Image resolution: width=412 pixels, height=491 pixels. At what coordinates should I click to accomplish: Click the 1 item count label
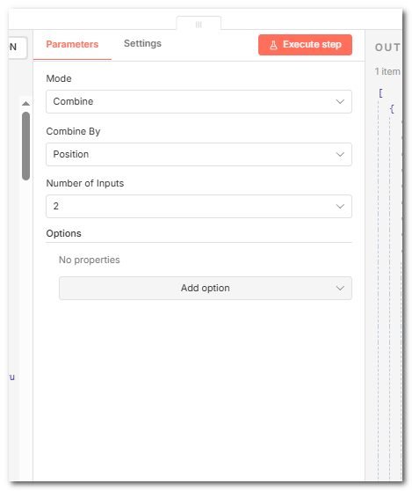tap(387, 71)
